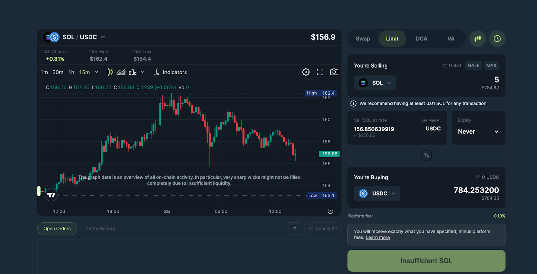
Task: Click the 24h Low $154.4 value
Action: (x=142, y=59)
